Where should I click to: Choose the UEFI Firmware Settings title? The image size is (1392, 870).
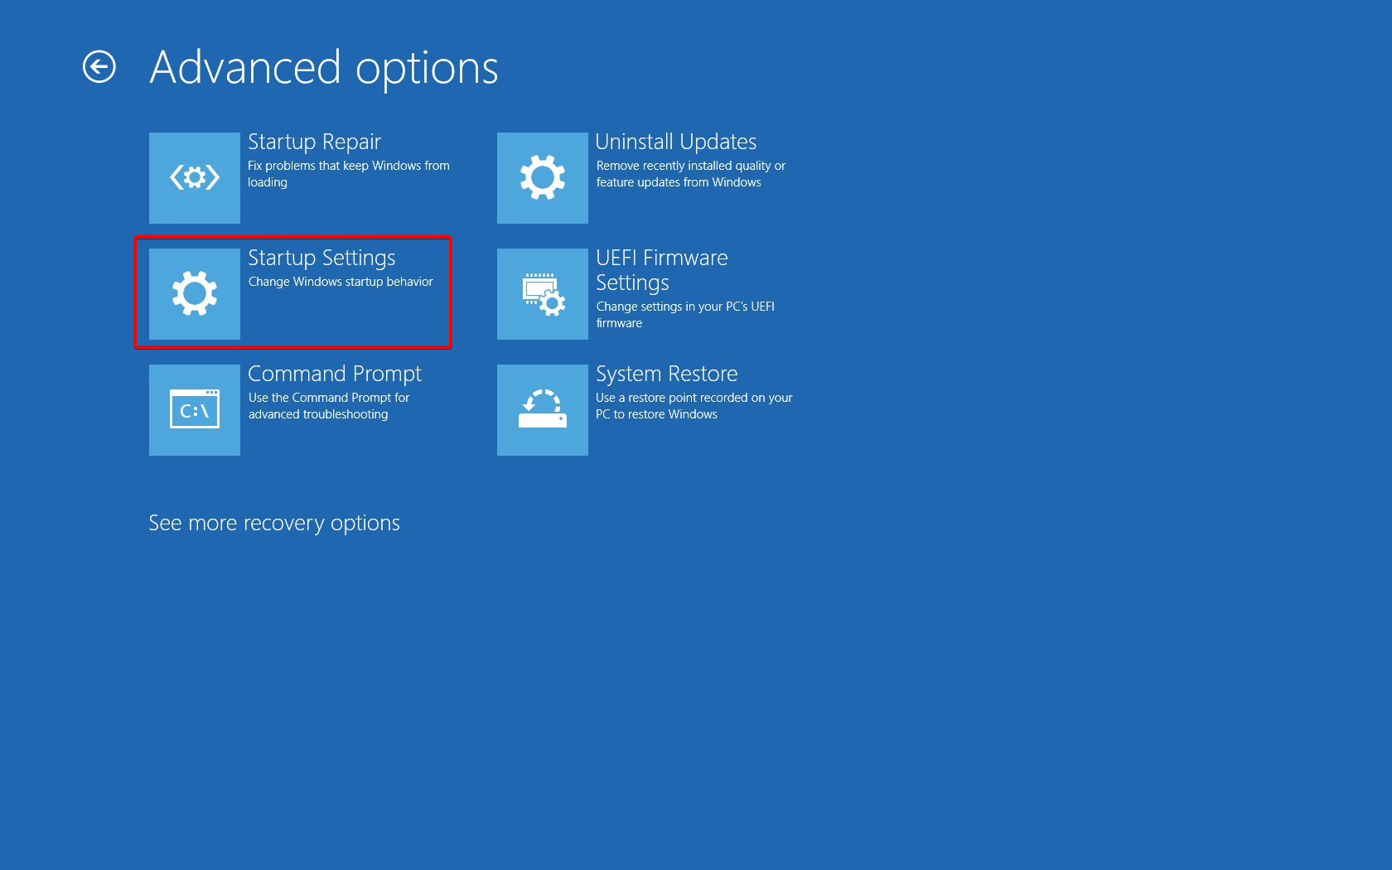tap(662, 270)
